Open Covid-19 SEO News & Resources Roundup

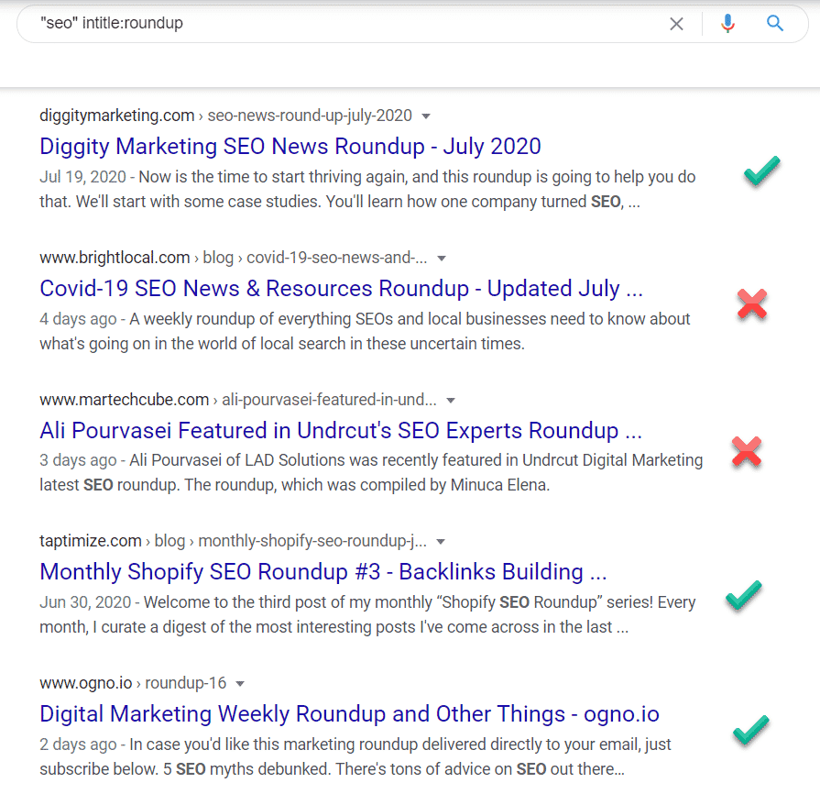[x=341, y=289]
